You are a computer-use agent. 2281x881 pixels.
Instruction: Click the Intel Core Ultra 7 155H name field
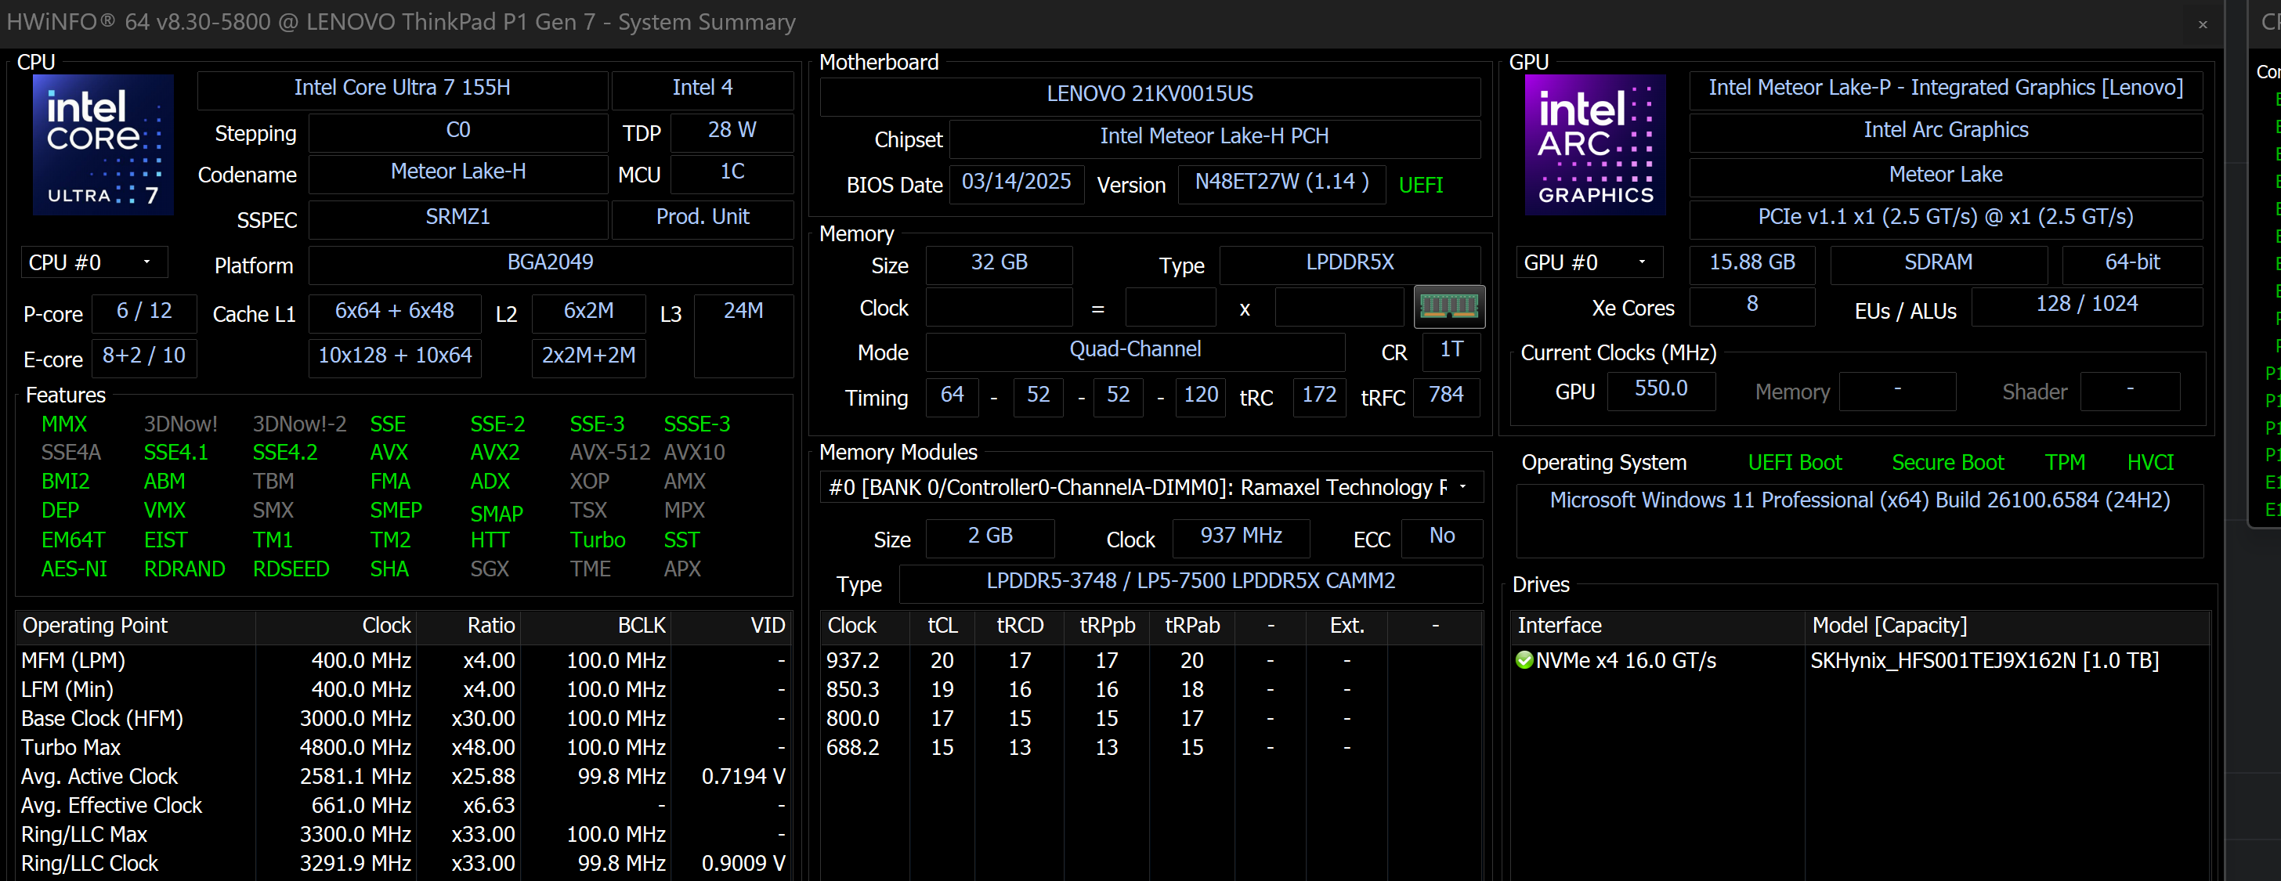click(x=402, y=88)
